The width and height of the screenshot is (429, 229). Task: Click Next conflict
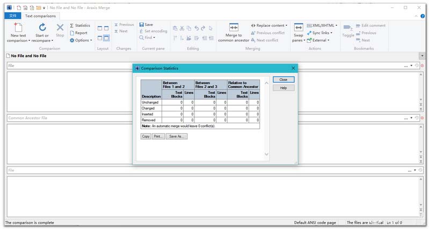[x=265, y=40]
